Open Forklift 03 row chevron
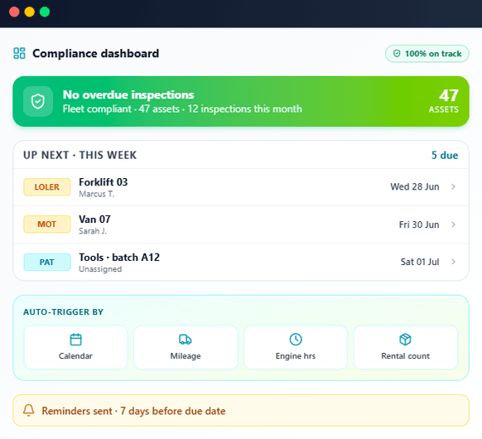The image size is (482, 439). (453, 186)
